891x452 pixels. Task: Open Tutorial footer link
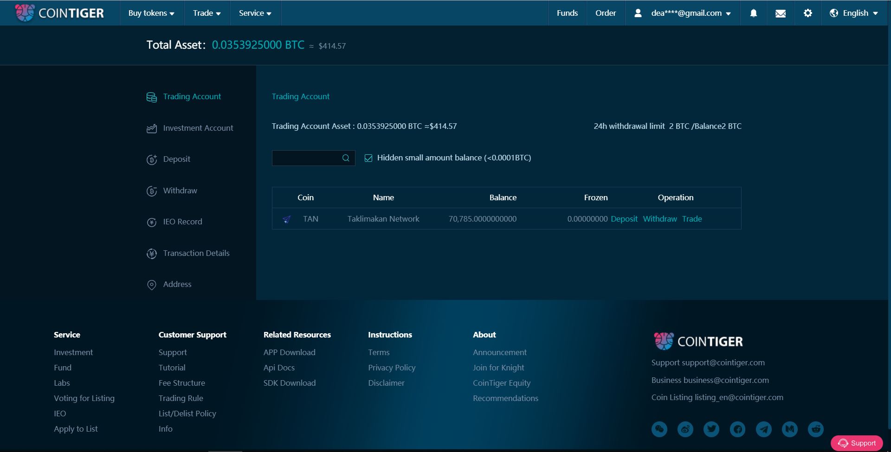point(172,368)
